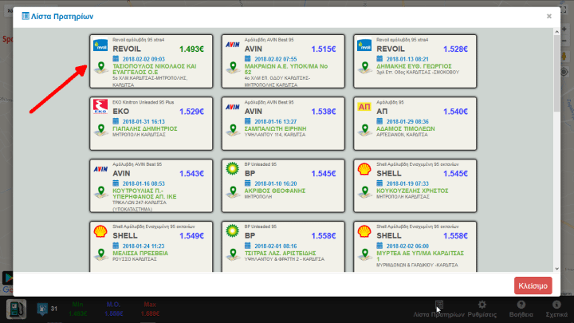
Task: Click the scrollbar down arrow in the list
Action: tap(556, 269)
